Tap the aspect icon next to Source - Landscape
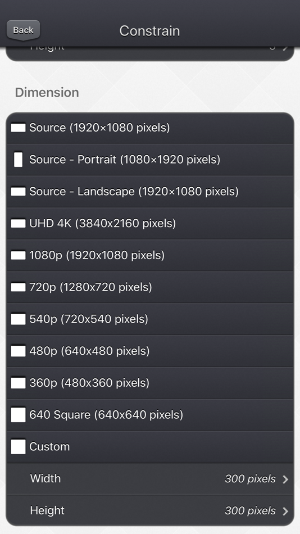Screen dimensions: 300x534 [19, 191]
